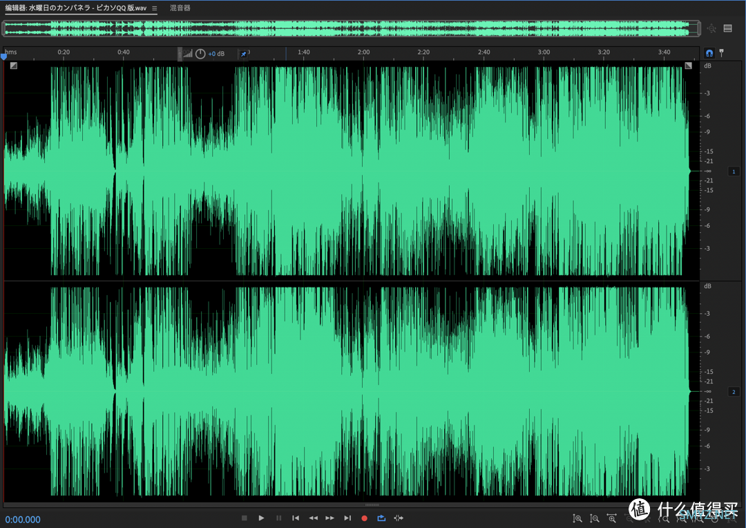This screenshot has width=746, height=528.
Task: Click the 1:40 timeline label
Action: pos(303,52)
